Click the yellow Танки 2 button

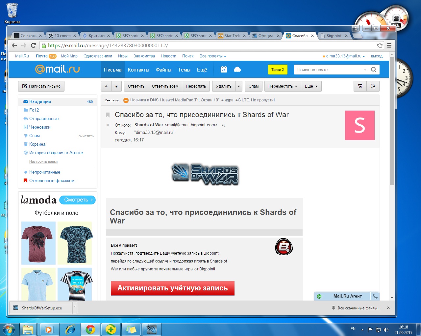278,70
